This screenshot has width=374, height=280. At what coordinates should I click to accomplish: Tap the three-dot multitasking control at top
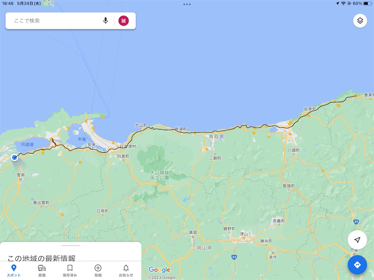click(x=187, y=4)
